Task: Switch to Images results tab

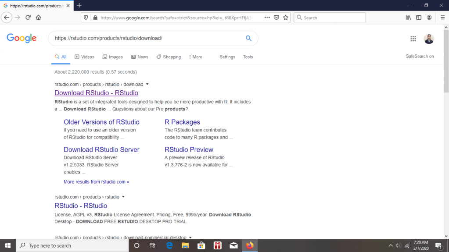Action: point(112,57)
